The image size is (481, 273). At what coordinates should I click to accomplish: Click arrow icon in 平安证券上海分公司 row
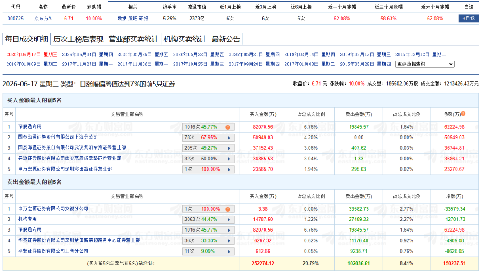[x=229, y=252]
